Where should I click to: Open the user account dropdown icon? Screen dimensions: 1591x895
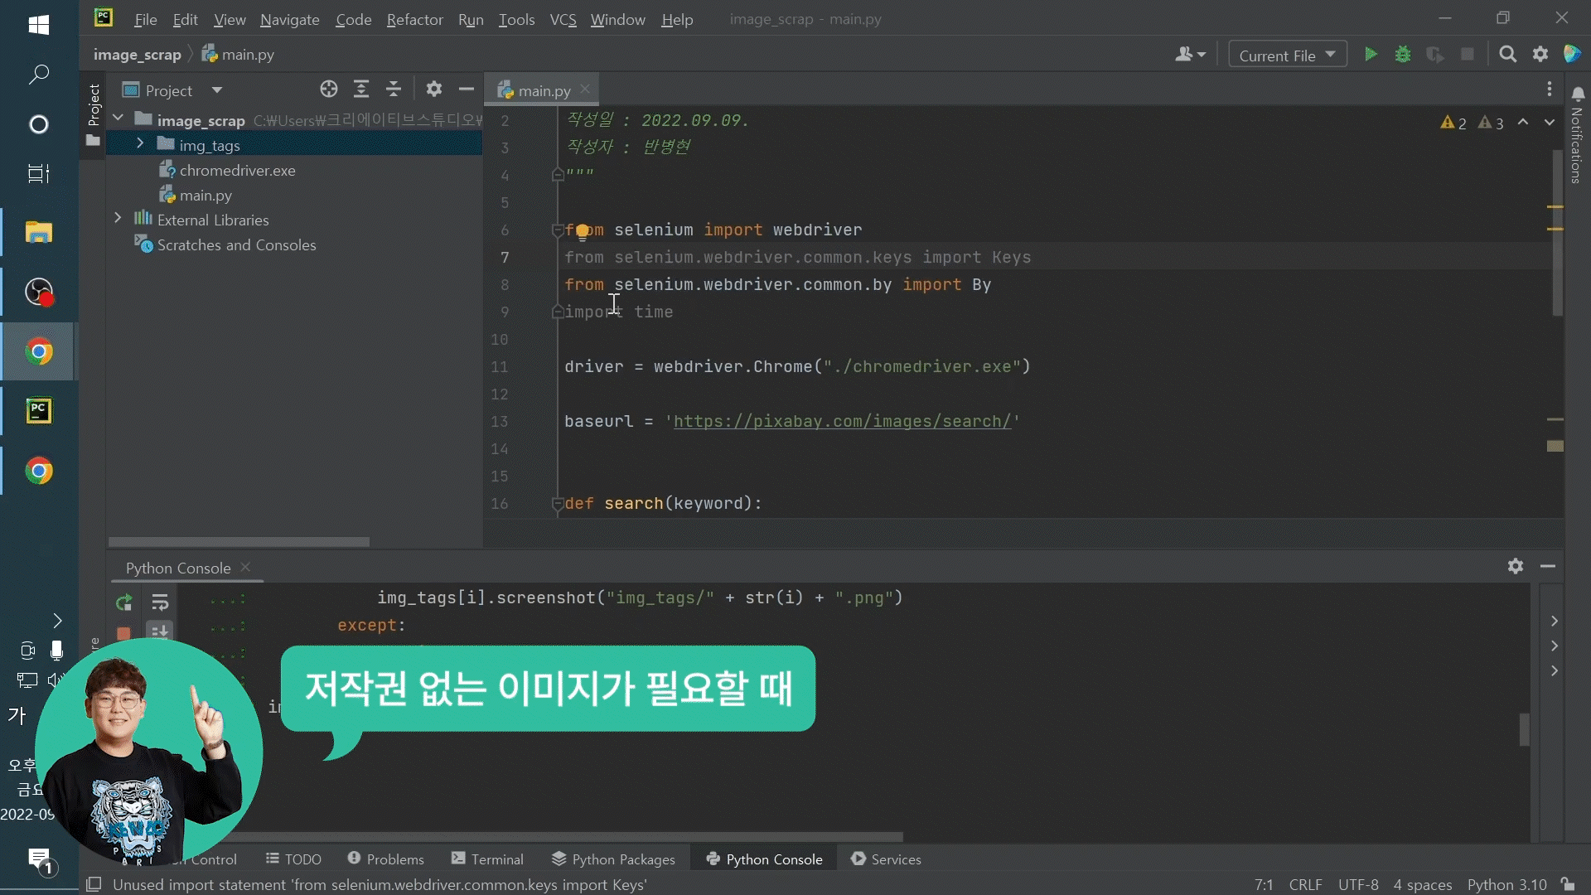point(1190,55)
